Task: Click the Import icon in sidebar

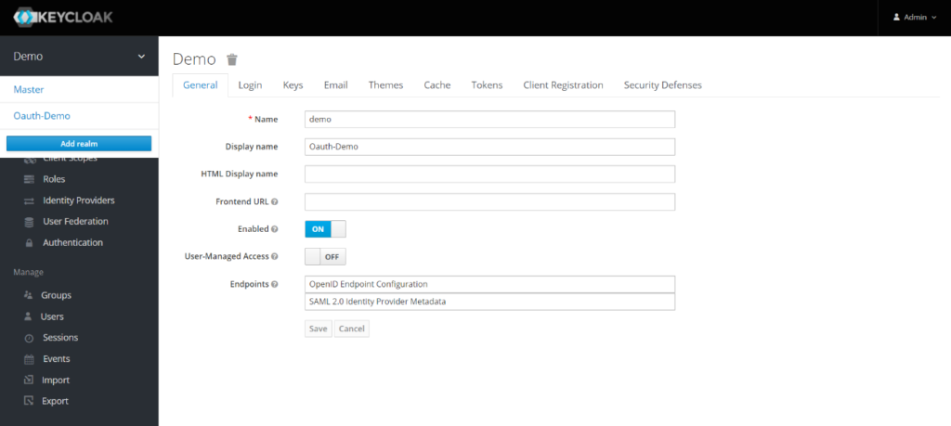Action: pyautogui.click(x=29, y=381)
